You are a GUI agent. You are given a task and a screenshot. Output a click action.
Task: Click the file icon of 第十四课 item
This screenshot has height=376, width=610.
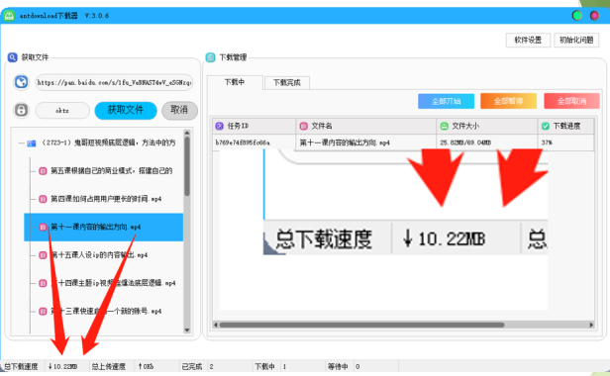(x=43, y=283)
